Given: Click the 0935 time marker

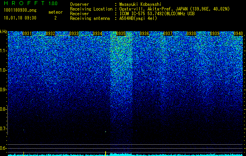Looking at the screenshot, I should tap(121, 34).
